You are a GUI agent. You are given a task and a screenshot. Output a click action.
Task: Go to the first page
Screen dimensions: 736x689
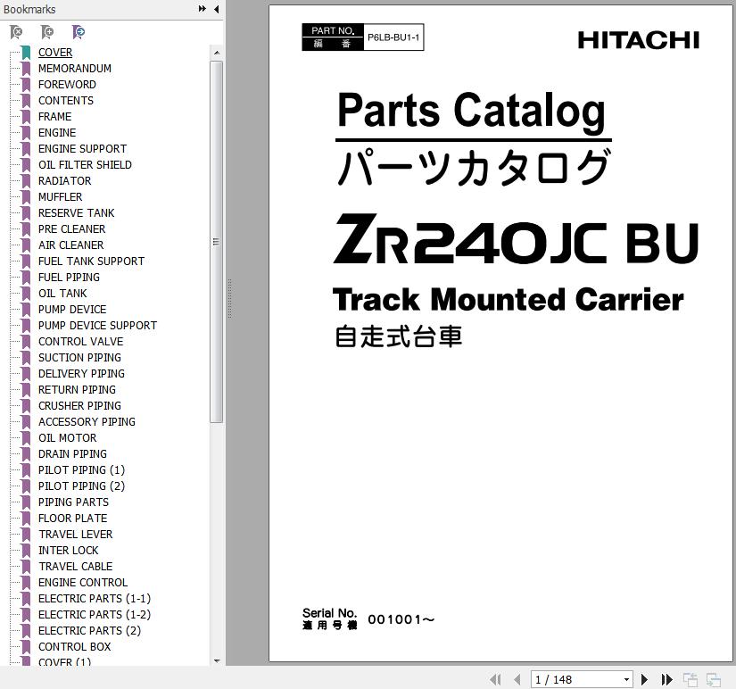pyautogui.click(x=495, y=679)
